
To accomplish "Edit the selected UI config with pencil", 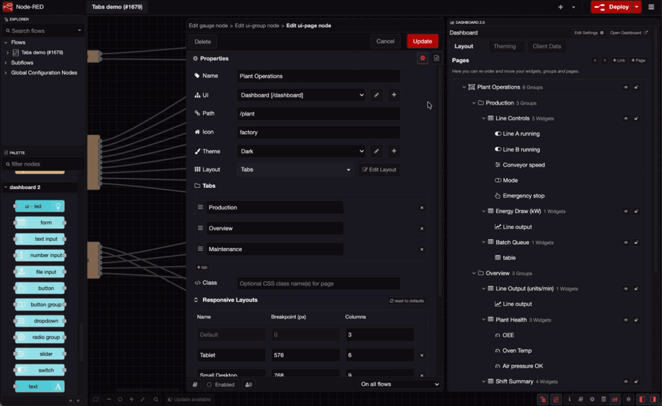I will click(376, 95).
